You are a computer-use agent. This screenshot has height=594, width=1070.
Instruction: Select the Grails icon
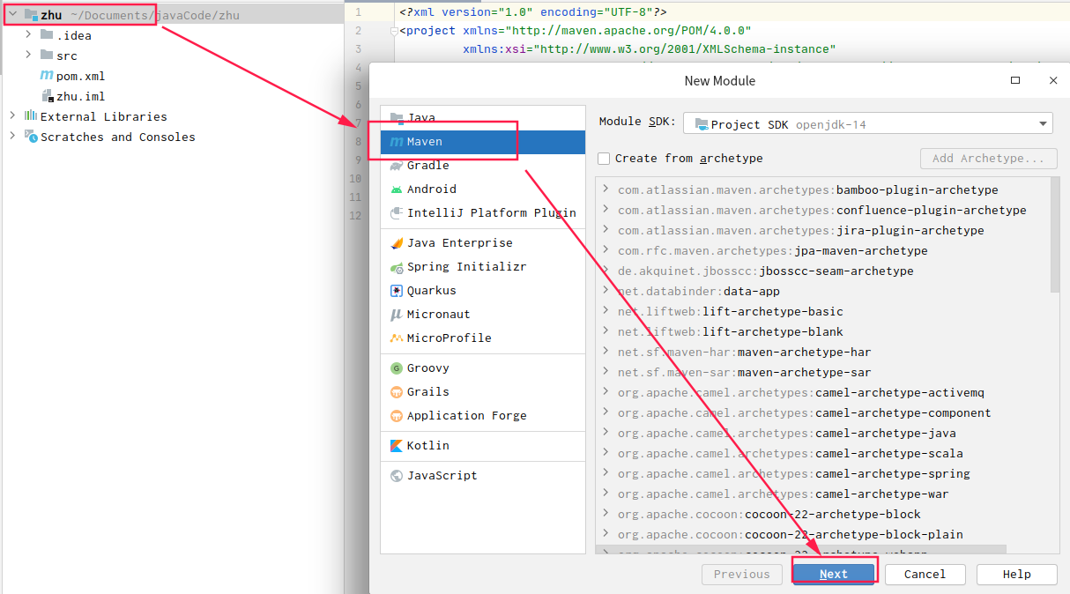tap(397, 392)
